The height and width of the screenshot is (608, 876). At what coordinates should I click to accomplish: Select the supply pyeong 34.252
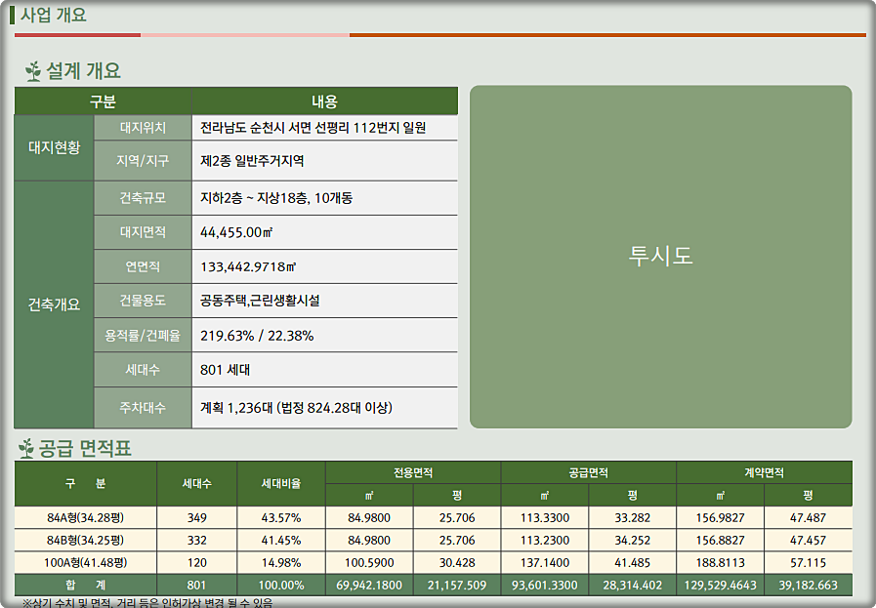click(633, 541)
